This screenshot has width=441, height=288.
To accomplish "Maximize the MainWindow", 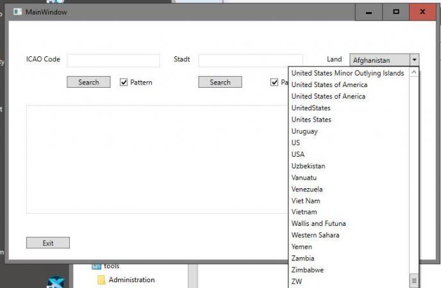I will click(395, 12).
